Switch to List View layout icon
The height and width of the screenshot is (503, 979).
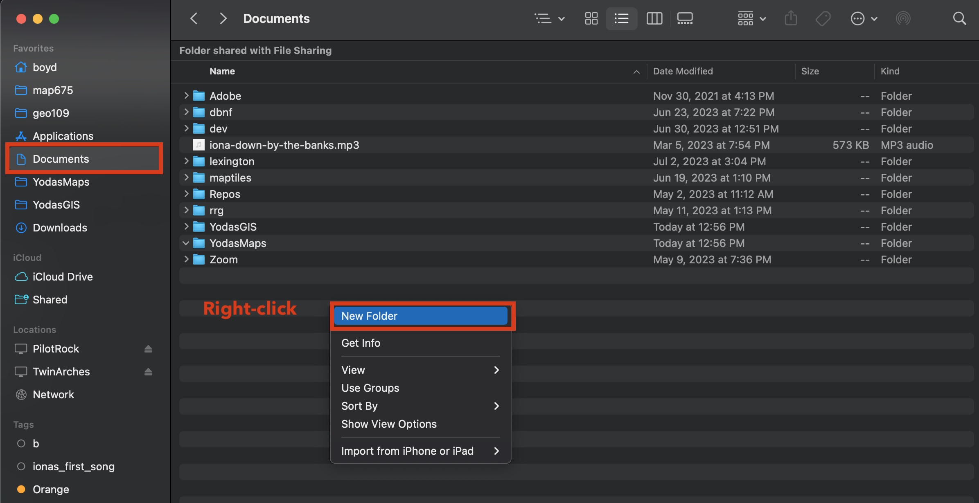pos(621,18)
